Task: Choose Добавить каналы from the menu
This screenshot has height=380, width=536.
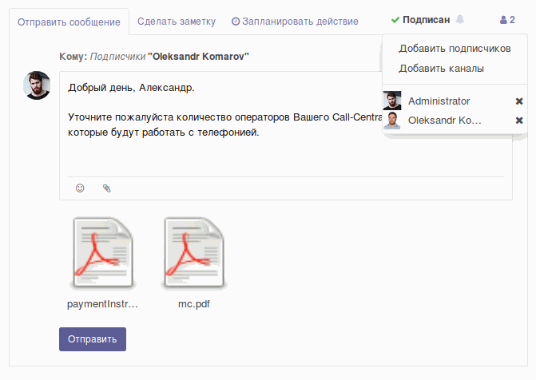Action: 441,69
